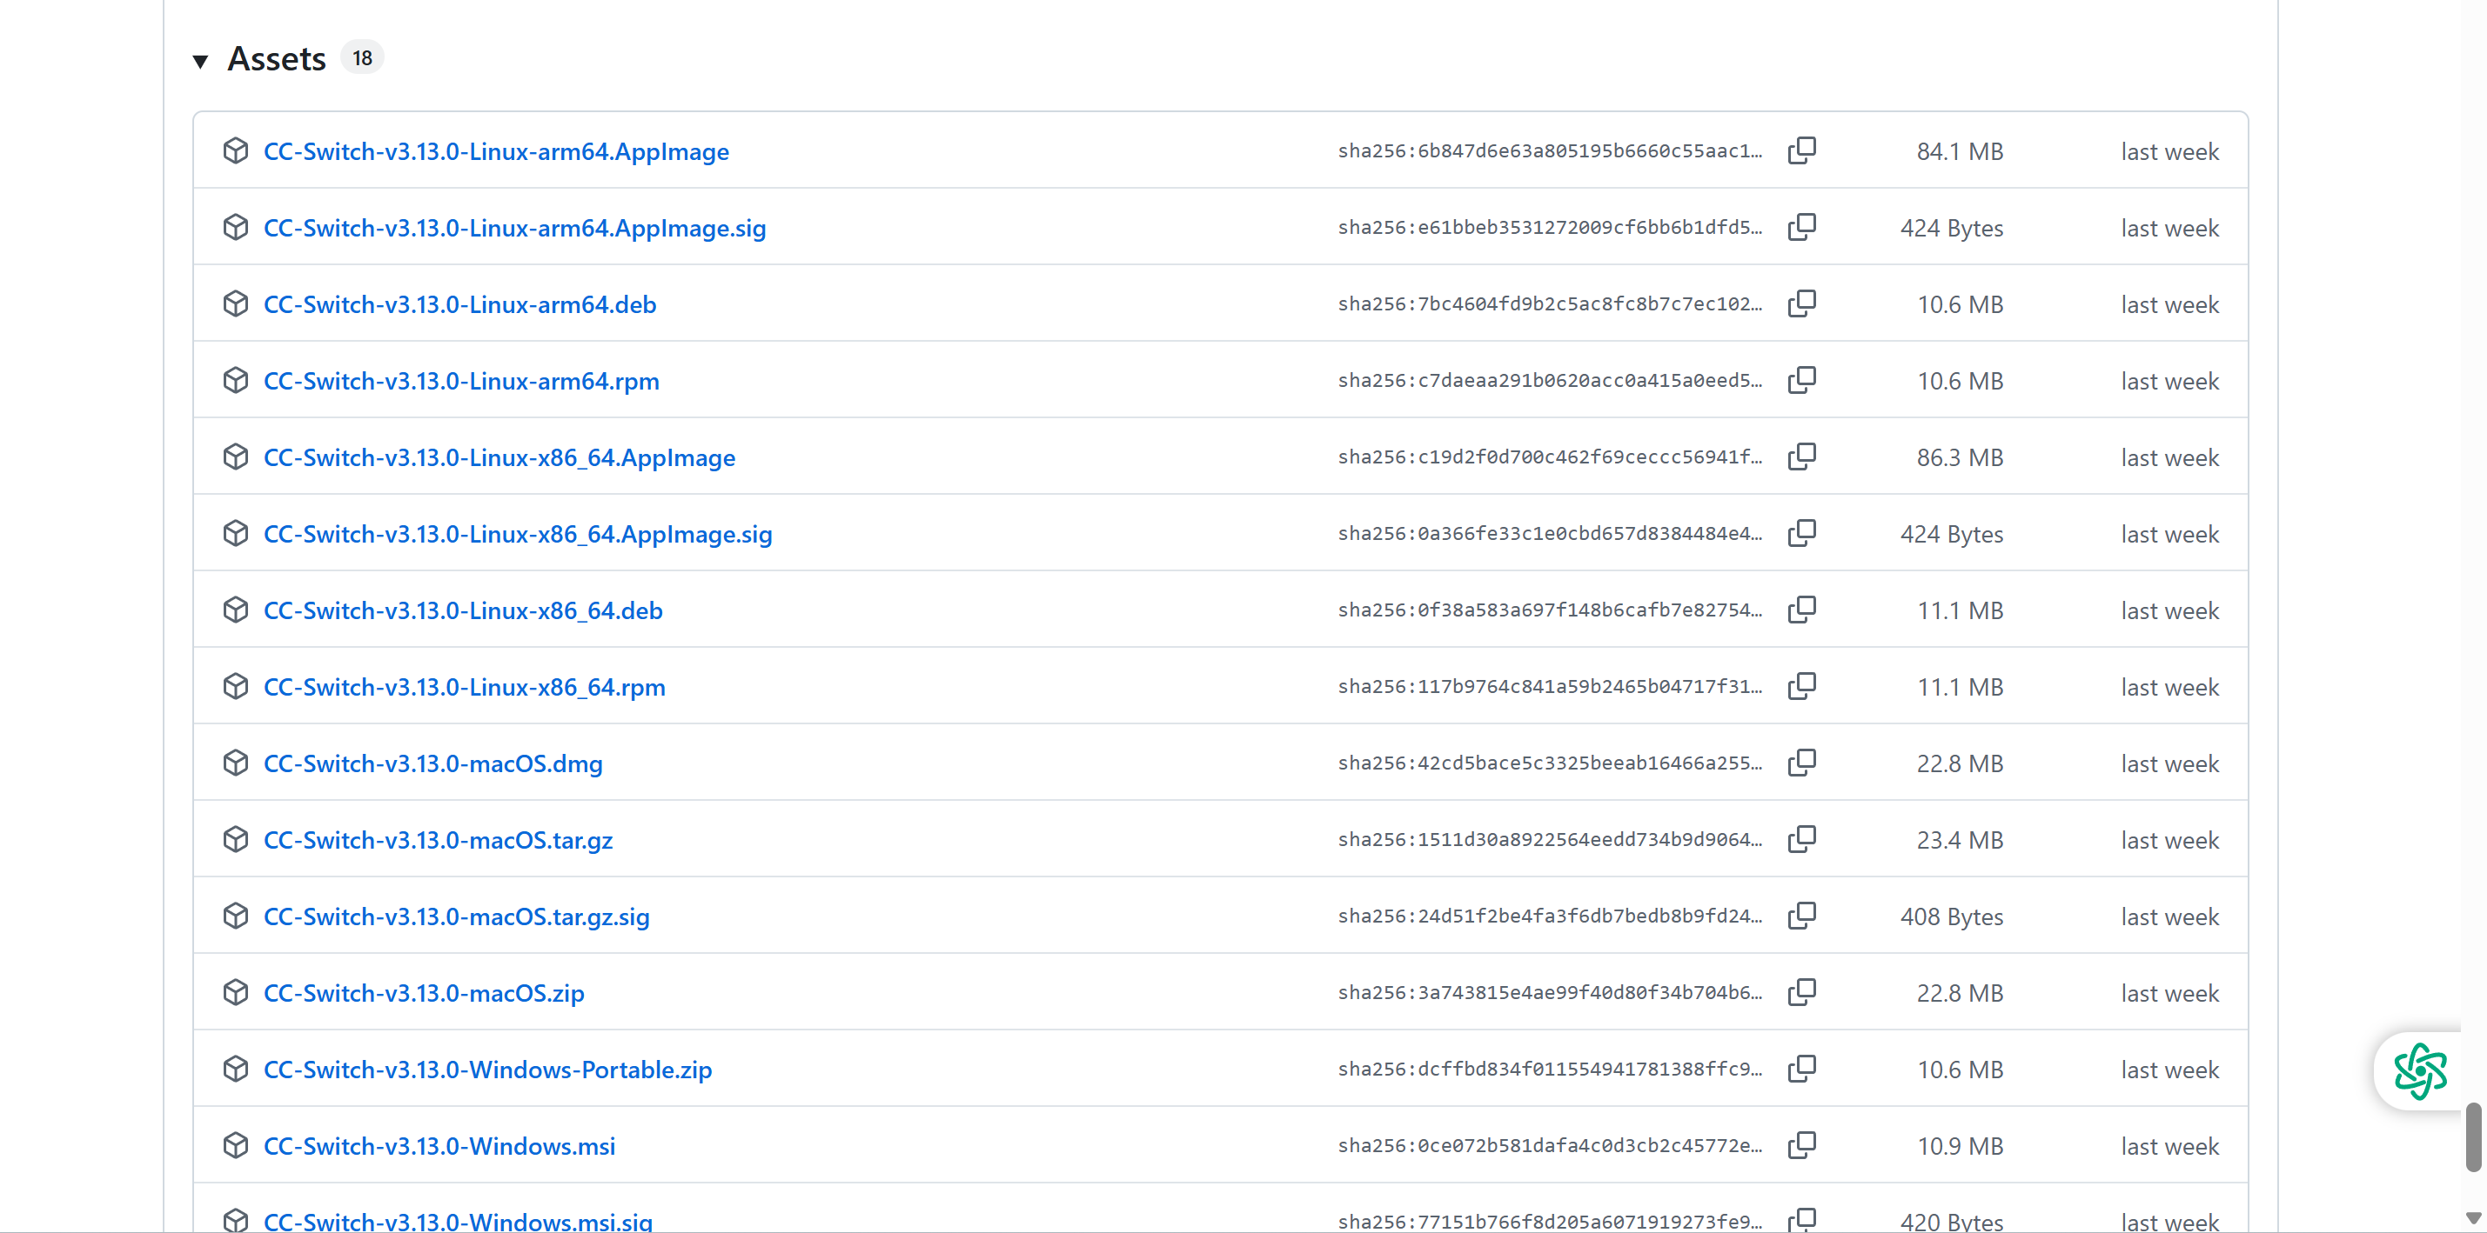
Task: Copy sha256 for macOS.tar.gz.sig
Action: tap(1801, 916)
